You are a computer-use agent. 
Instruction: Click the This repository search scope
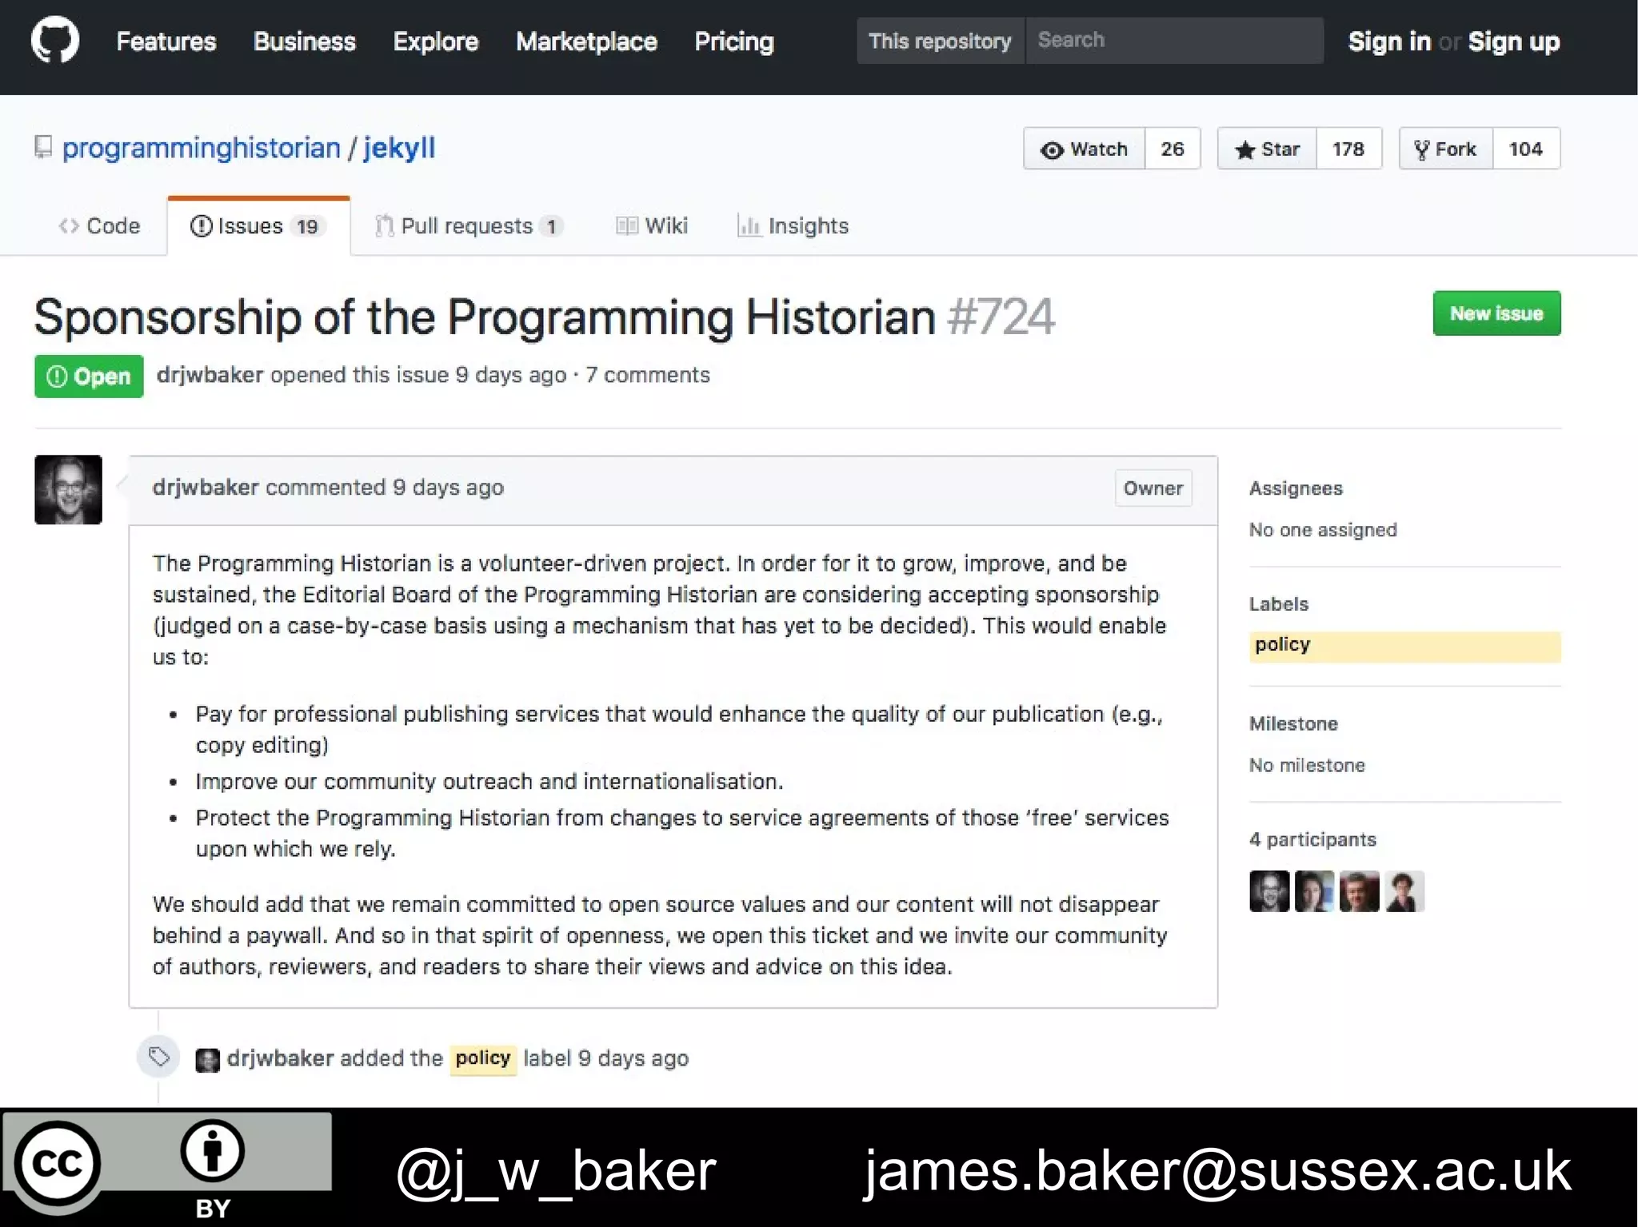(941, 41)
